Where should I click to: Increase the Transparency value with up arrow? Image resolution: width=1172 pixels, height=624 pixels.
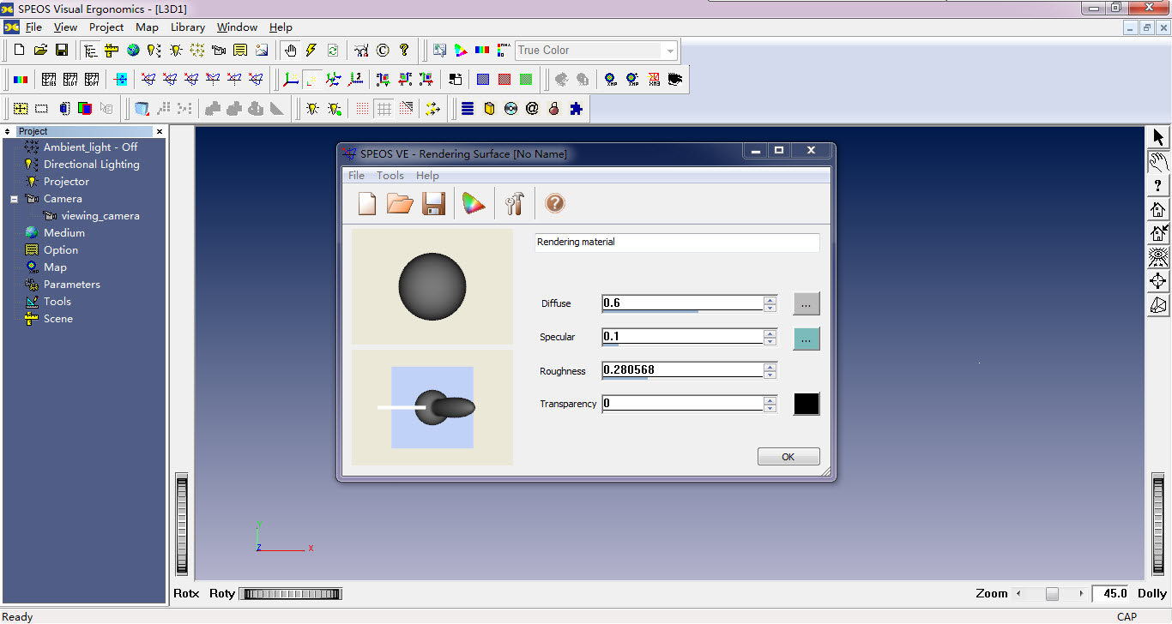770,399
